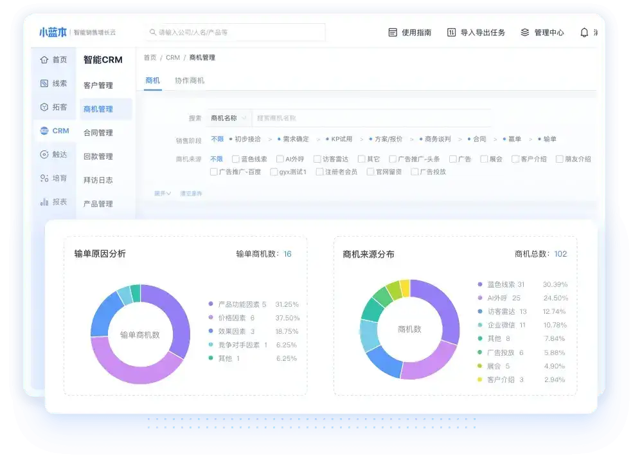
Task: Expand more filters with 展开
Action: [x=163, y=194]
